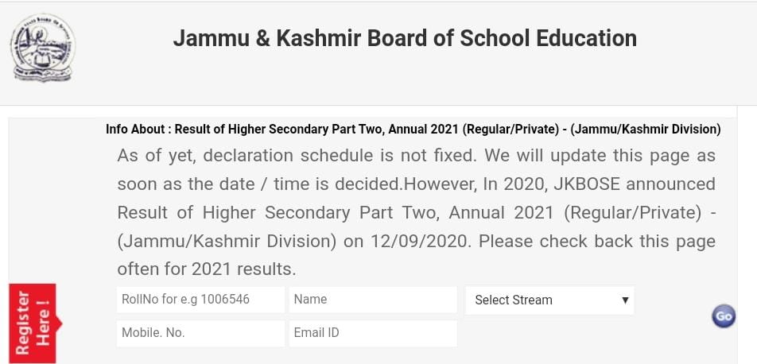Click the red Register Here! banner
The height and width of the screenshot is (364, 757).
pos(33,323)
